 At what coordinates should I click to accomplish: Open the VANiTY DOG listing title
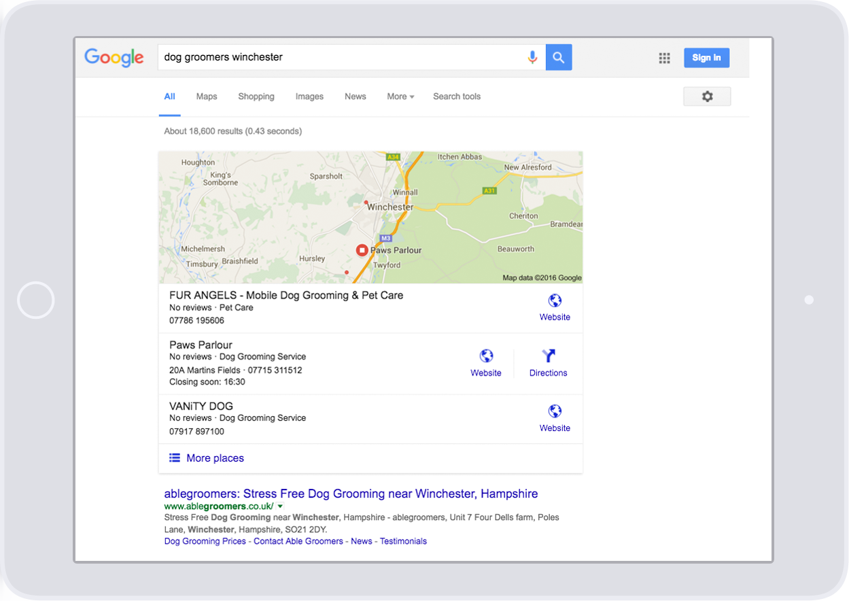pos(201,406)
